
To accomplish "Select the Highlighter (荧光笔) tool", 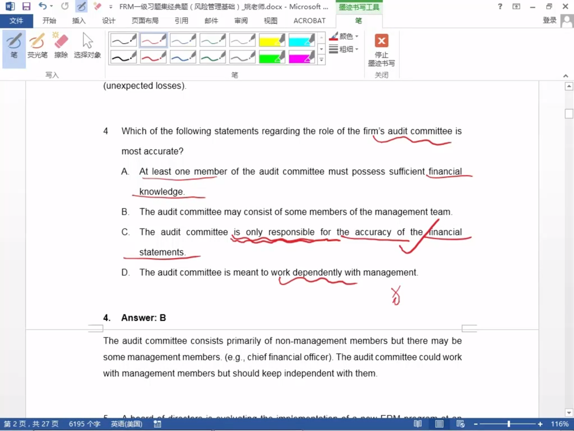I will [x=37, y=46].
